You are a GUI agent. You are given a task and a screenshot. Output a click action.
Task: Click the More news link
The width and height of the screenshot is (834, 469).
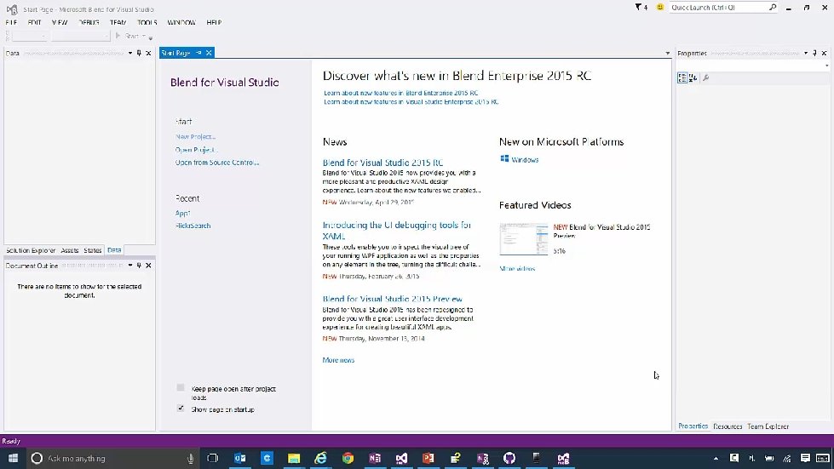[338, 360]
